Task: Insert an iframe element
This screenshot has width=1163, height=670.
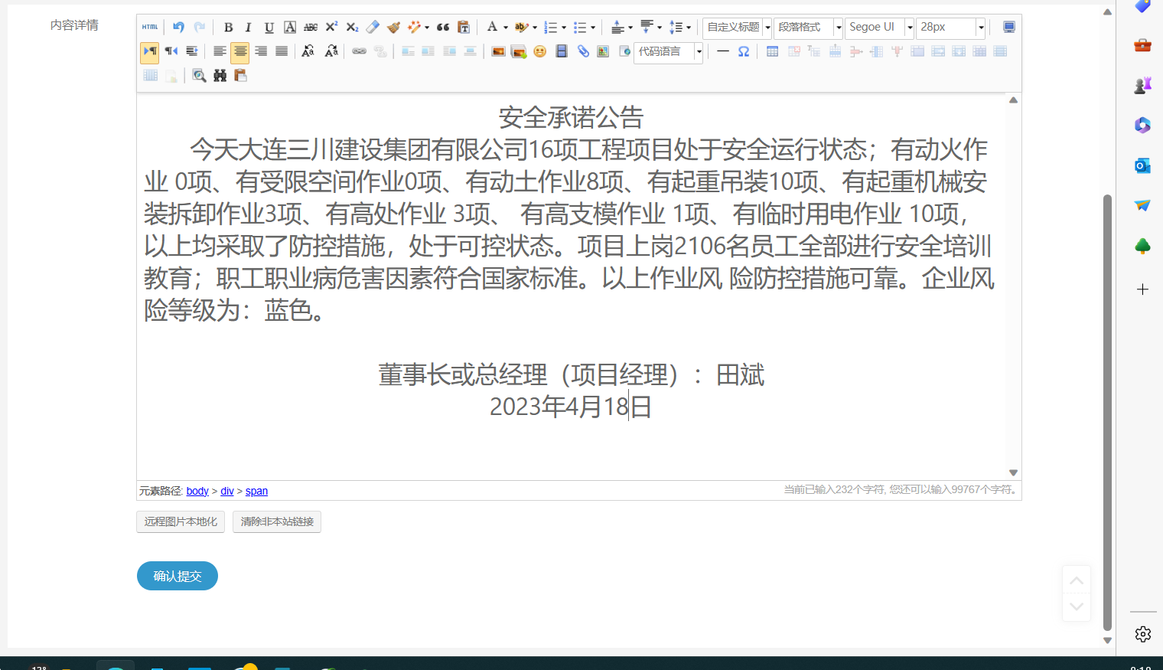Action: coord(624,51)
